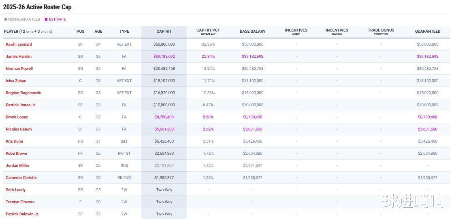Click the purple Estimate legend swatch
This screenshot has height=219, width=452.
[x=46, y=19]
